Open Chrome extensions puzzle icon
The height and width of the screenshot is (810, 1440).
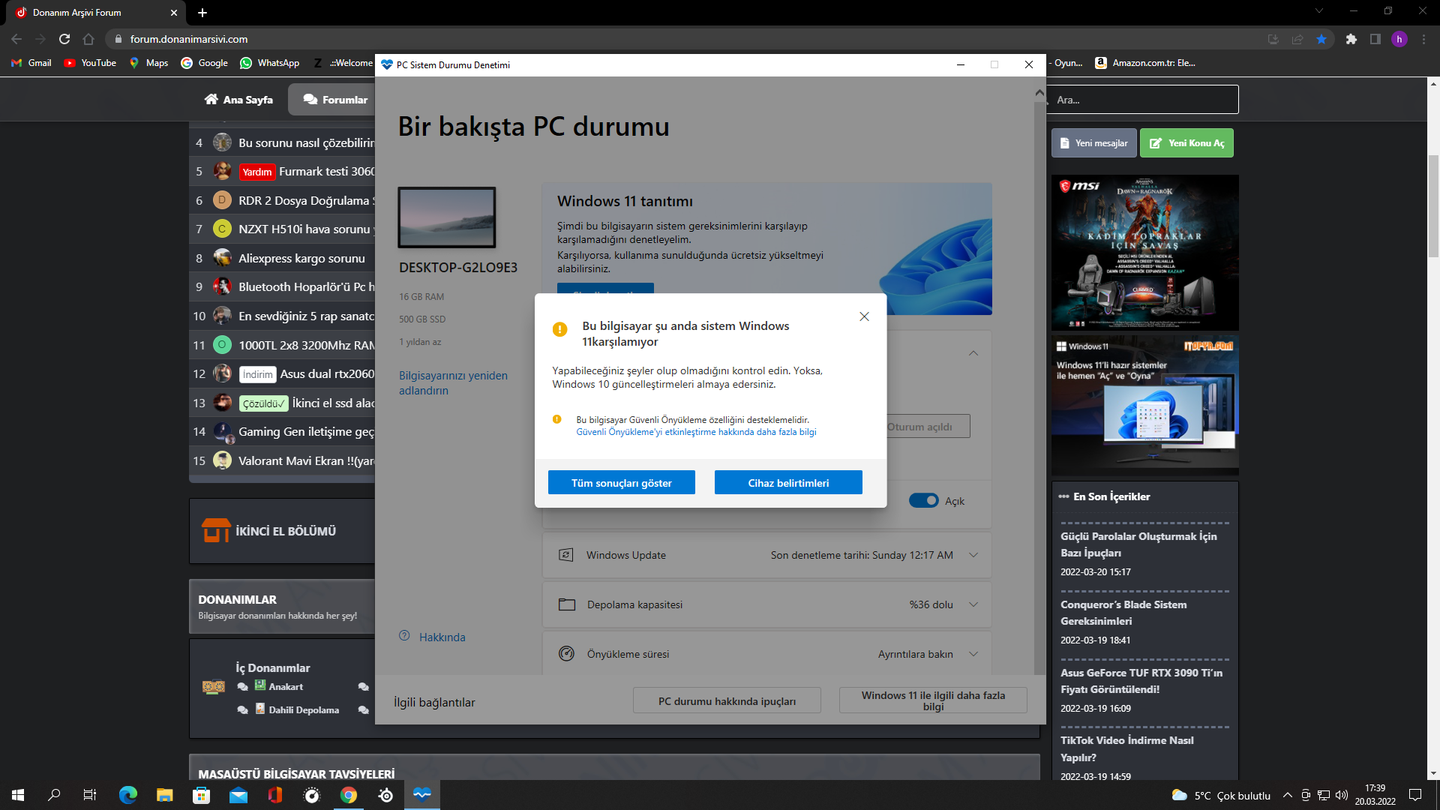pos(1351,39)
